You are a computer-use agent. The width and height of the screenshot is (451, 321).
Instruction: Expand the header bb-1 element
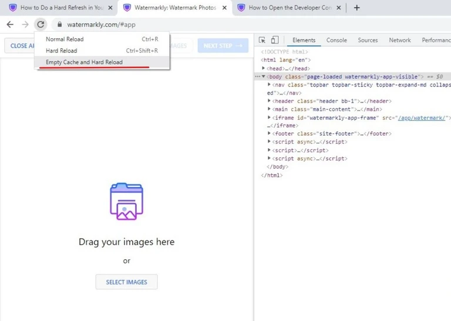click(269, 101)
